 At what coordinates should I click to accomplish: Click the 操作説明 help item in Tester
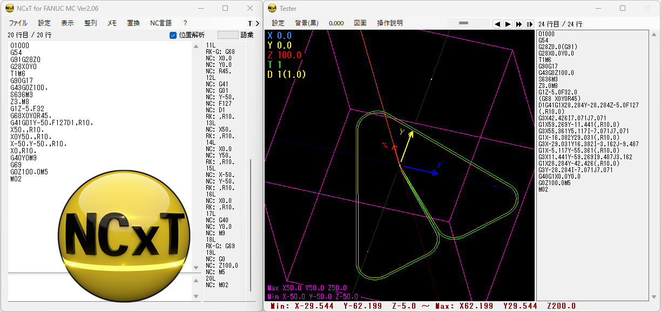389,23
